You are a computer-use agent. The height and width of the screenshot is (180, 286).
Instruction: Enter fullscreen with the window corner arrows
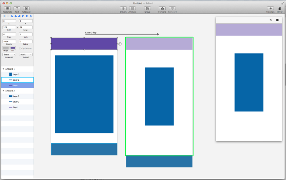click(x=282, y=3)
